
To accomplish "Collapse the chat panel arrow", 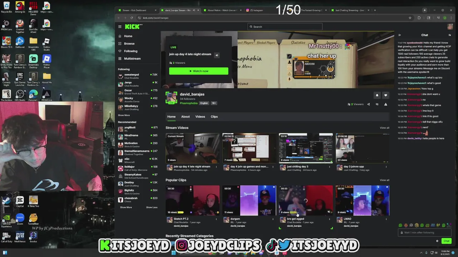I will coord(400,35).
